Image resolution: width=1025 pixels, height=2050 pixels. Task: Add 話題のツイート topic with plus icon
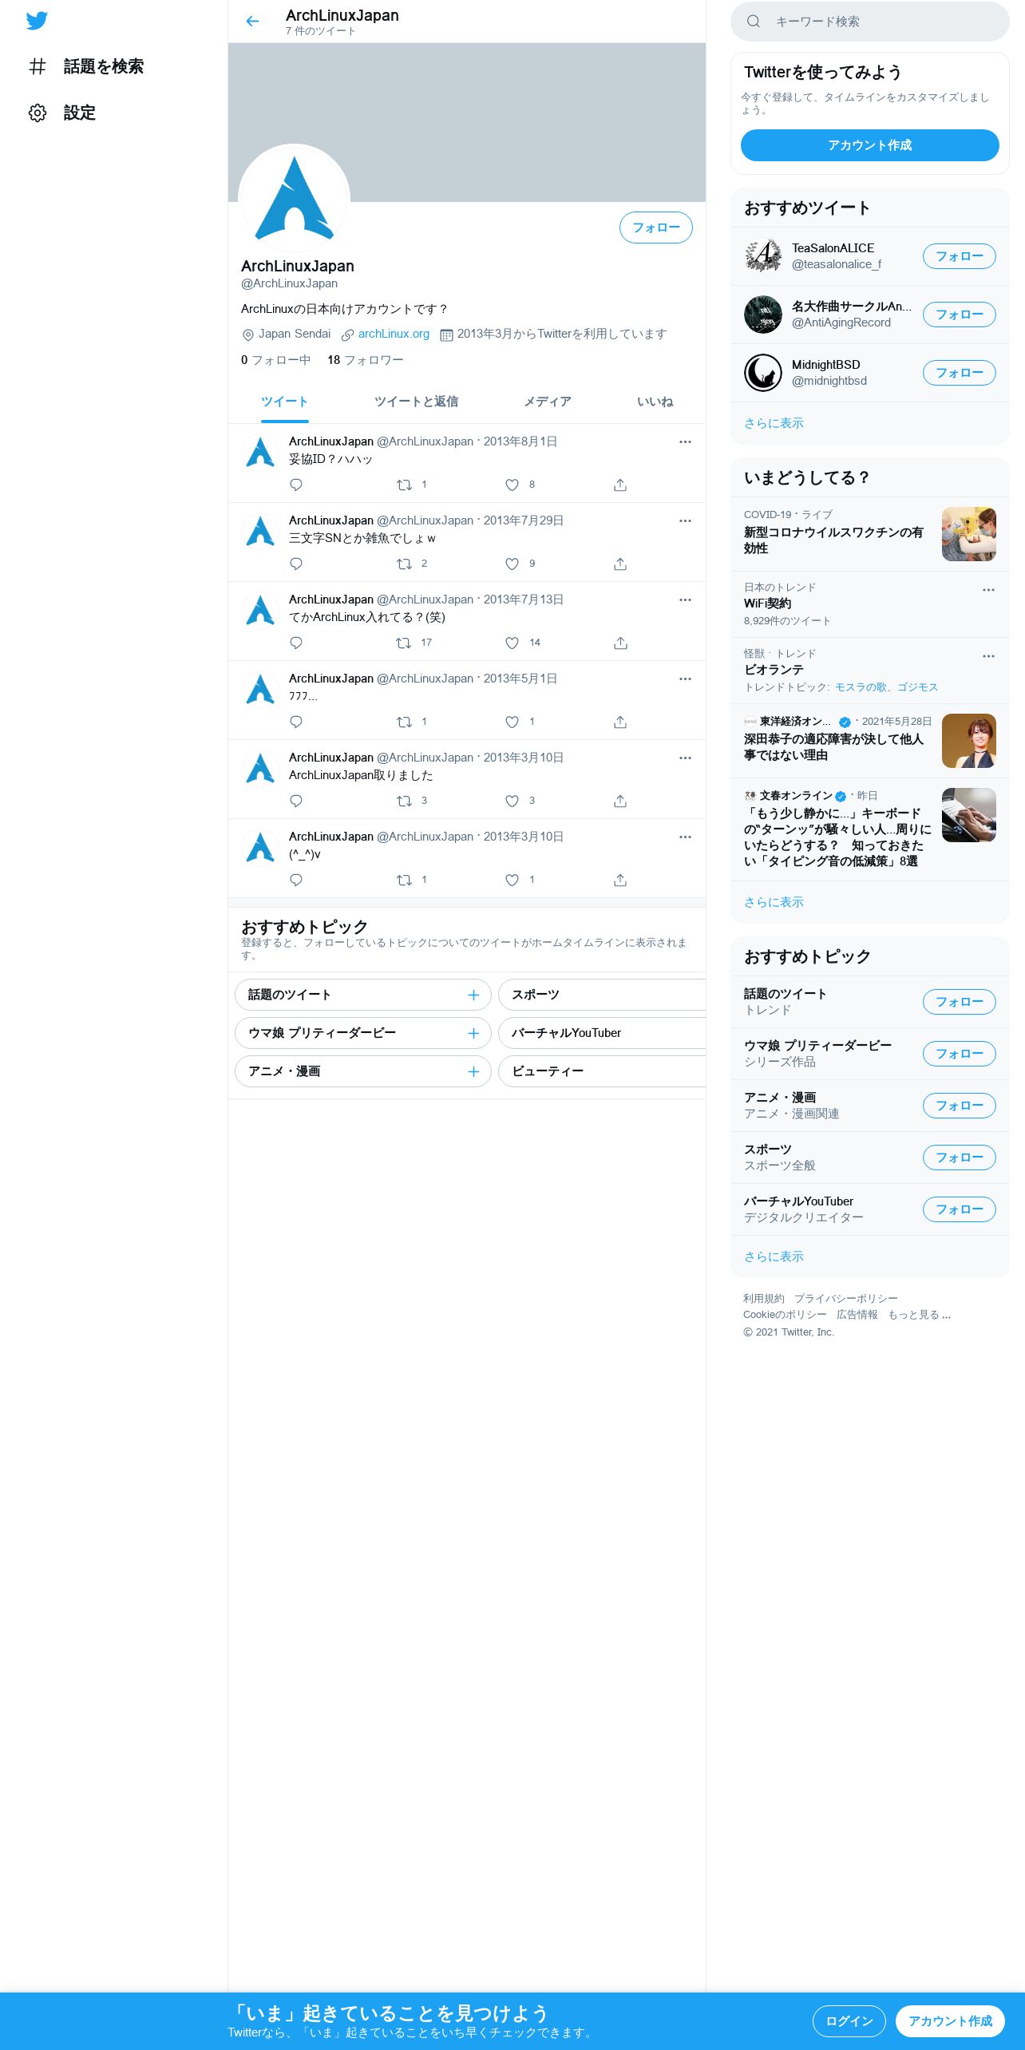click(473, 995)
